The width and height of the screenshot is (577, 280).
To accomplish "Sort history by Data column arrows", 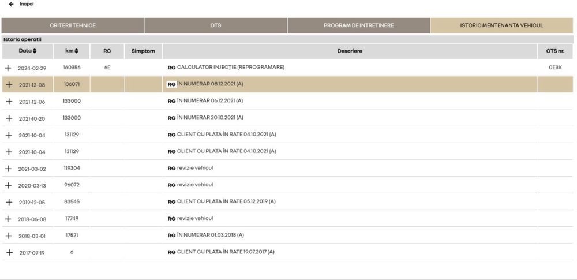I will tap(35, 51).
